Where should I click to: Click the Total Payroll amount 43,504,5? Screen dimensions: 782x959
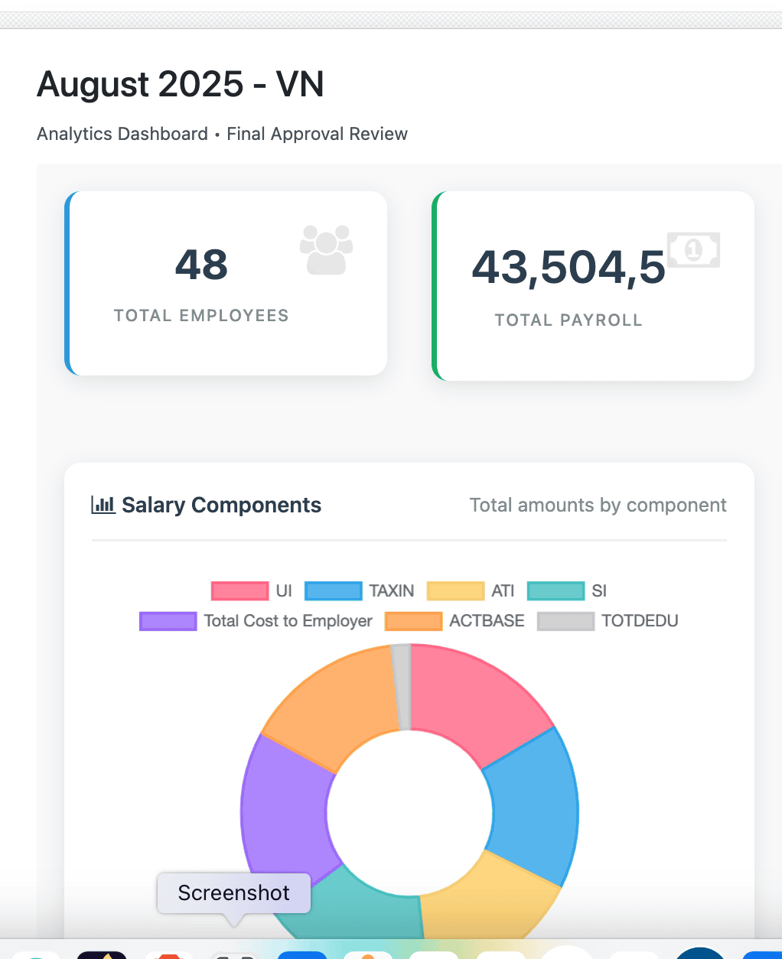tap(569, 268)
